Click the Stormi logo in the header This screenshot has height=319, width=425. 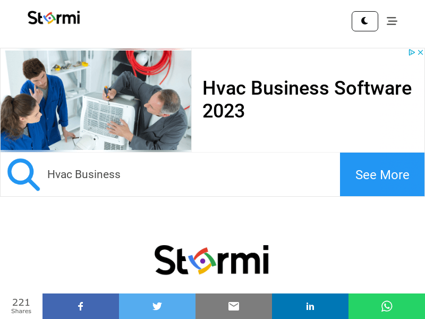coord(54,18)
